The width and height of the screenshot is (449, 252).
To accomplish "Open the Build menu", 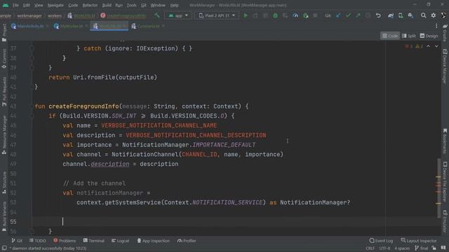I will tap(107, 5).
